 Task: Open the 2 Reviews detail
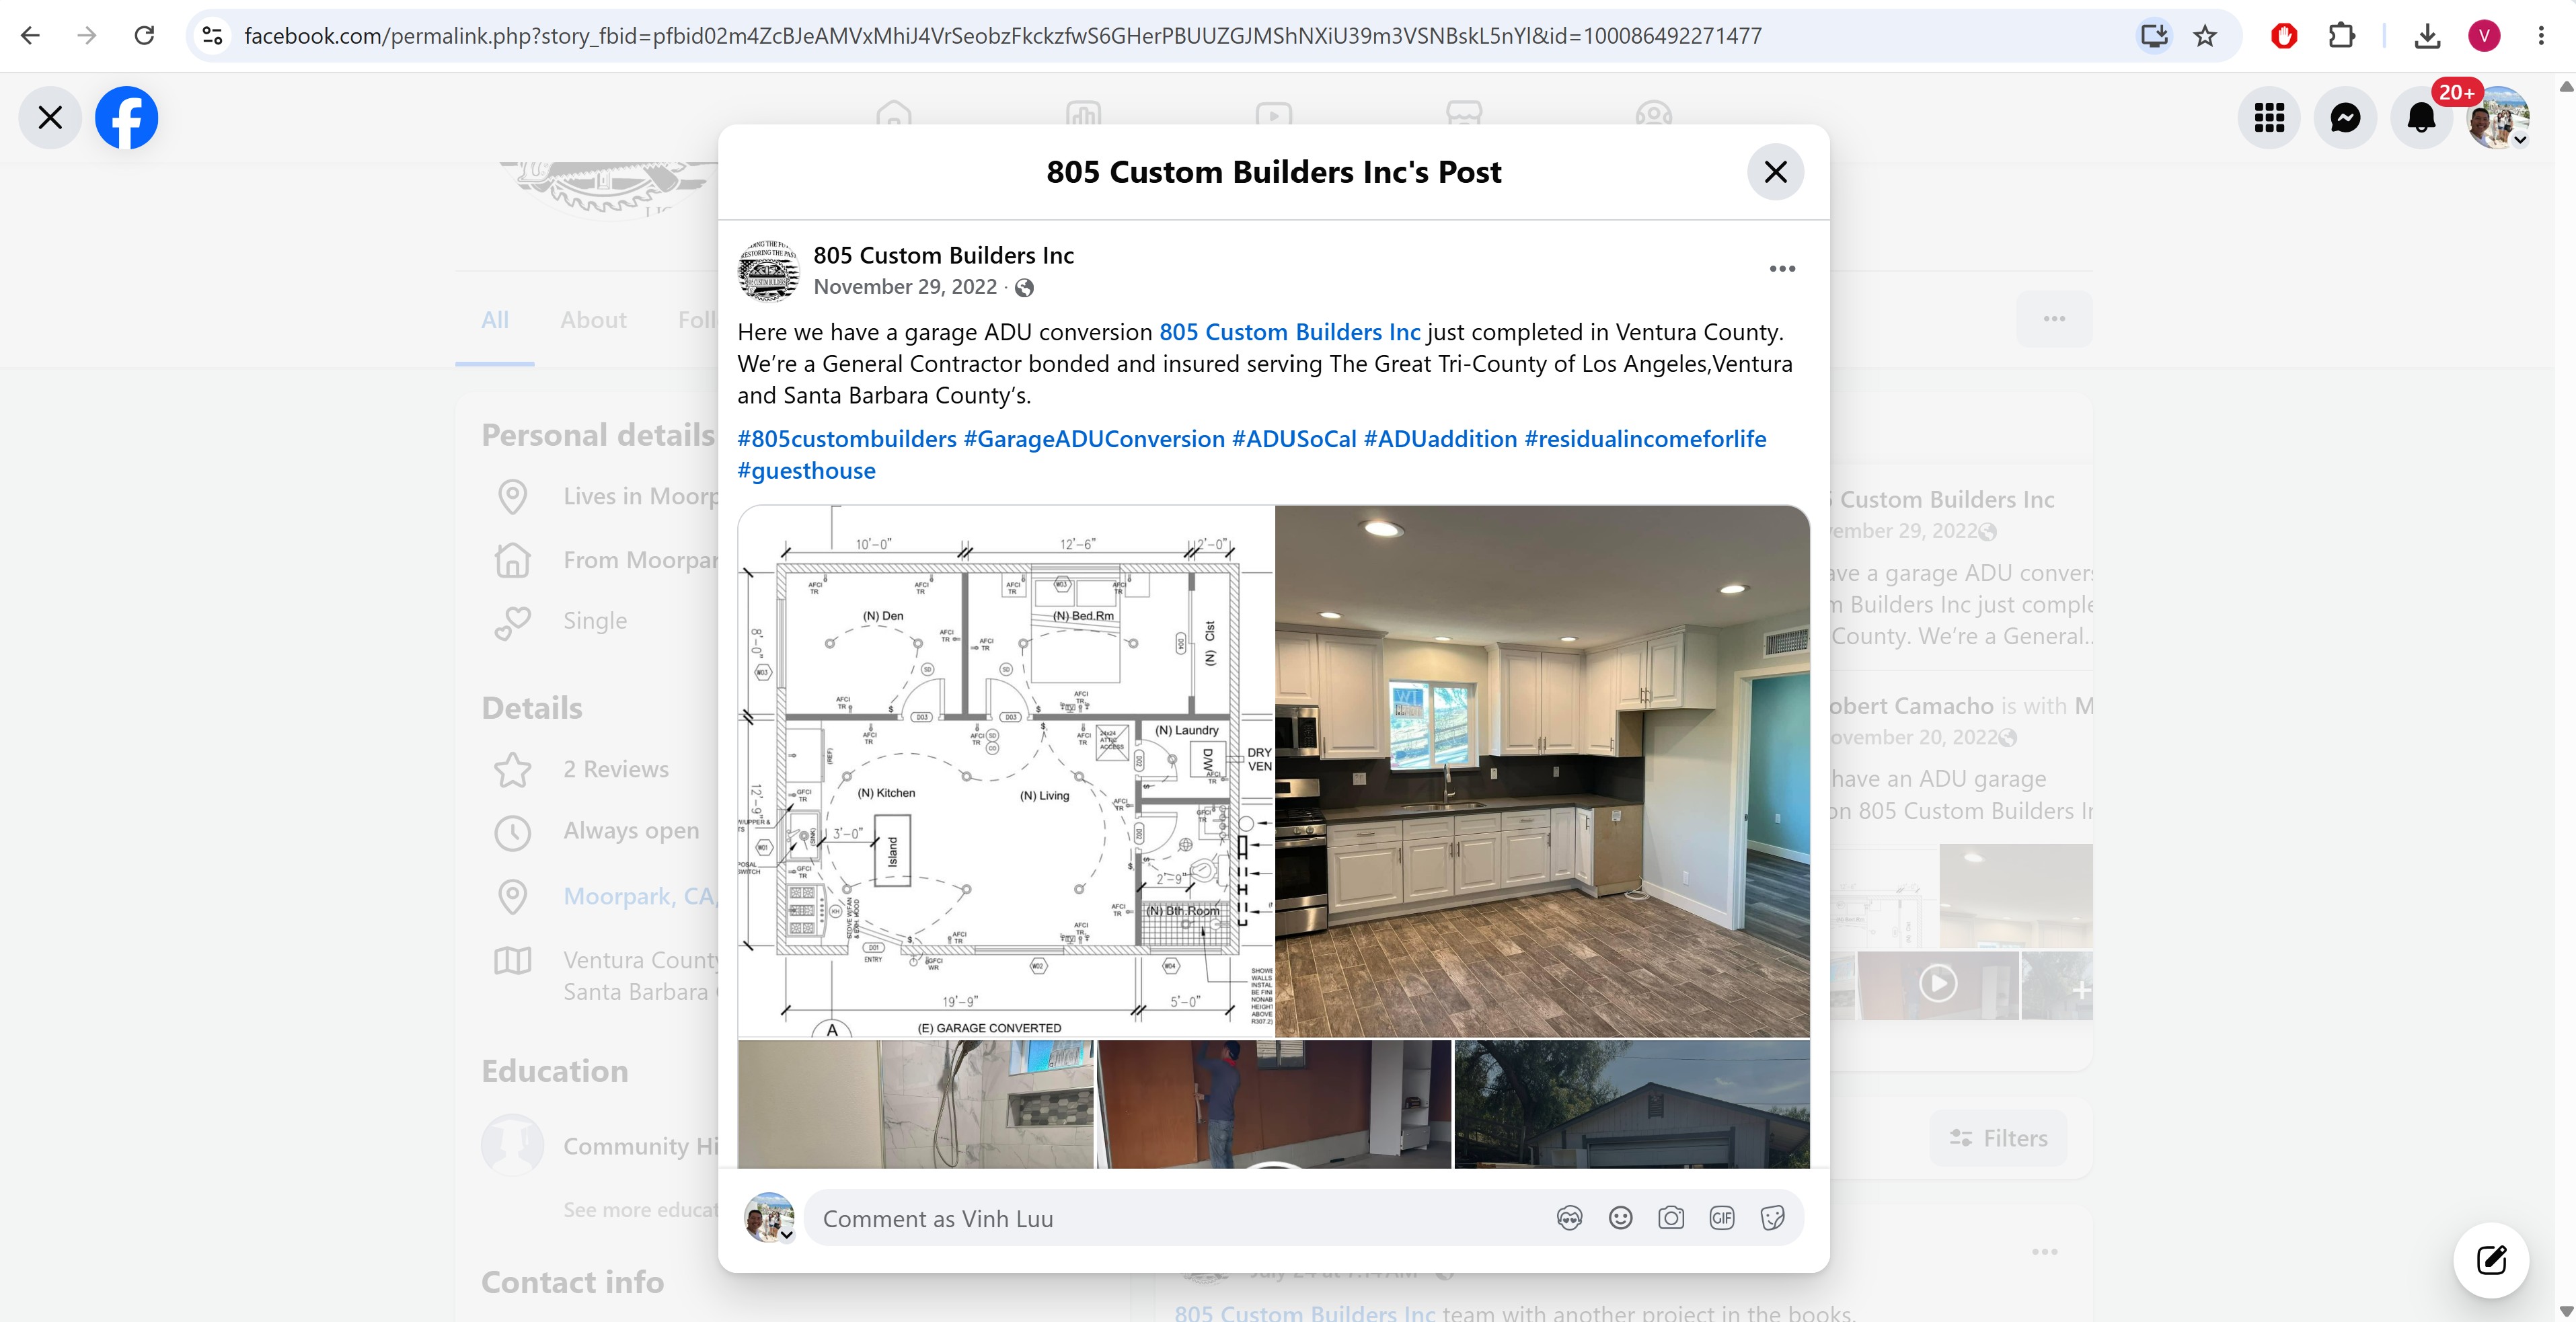click(x=616, y=769)
